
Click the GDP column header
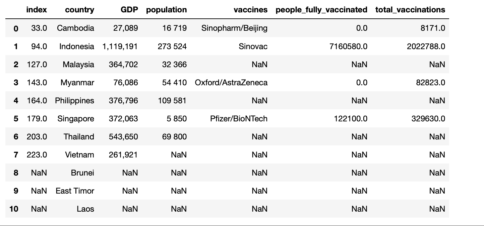(x=129, y=10)
